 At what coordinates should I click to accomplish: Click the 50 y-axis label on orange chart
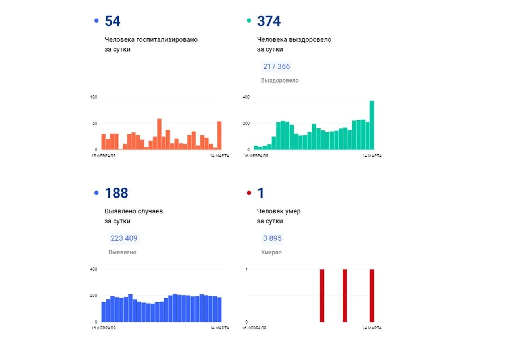[x=95, y=123]
